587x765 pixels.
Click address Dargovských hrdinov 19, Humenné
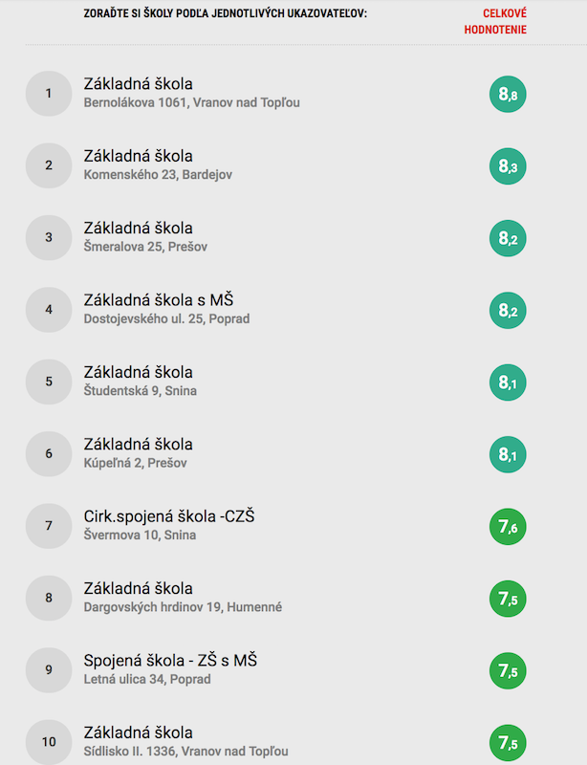183,607
